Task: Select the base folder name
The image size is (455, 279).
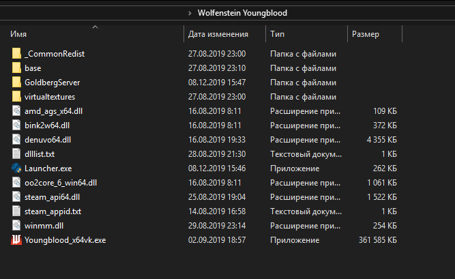Action: pyautogui.click(x=33, y=68)
